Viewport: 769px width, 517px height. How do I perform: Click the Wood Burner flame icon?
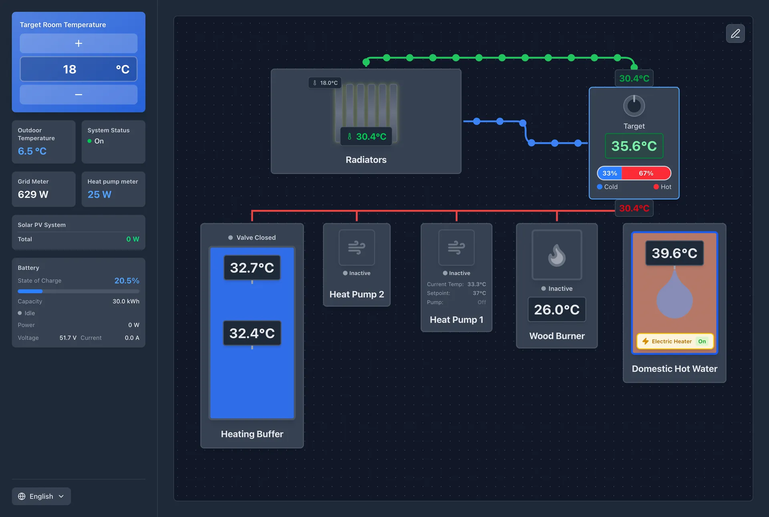557,255
